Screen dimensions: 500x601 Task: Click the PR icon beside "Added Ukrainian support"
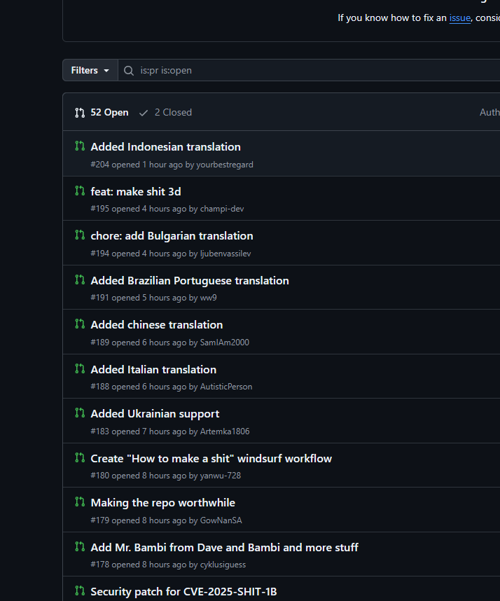pos(80,413)
